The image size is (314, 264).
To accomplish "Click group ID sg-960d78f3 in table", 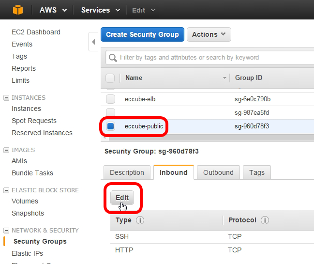I will (x=252, y=126).
